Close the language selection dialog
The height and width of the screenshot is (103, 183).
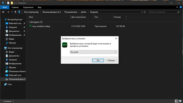[x=116, y=38]
